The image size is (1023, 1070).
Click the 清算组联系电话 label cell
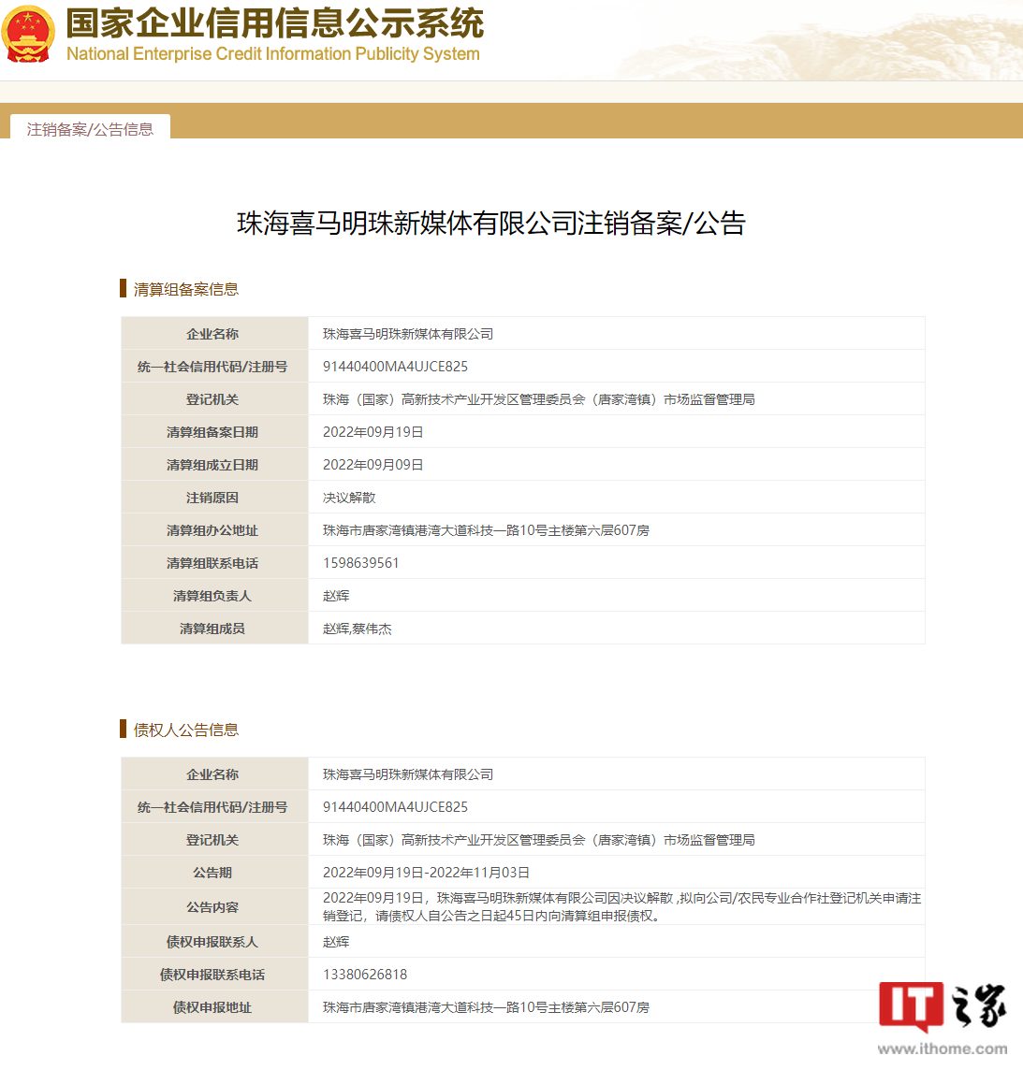(x=214, y=562)
